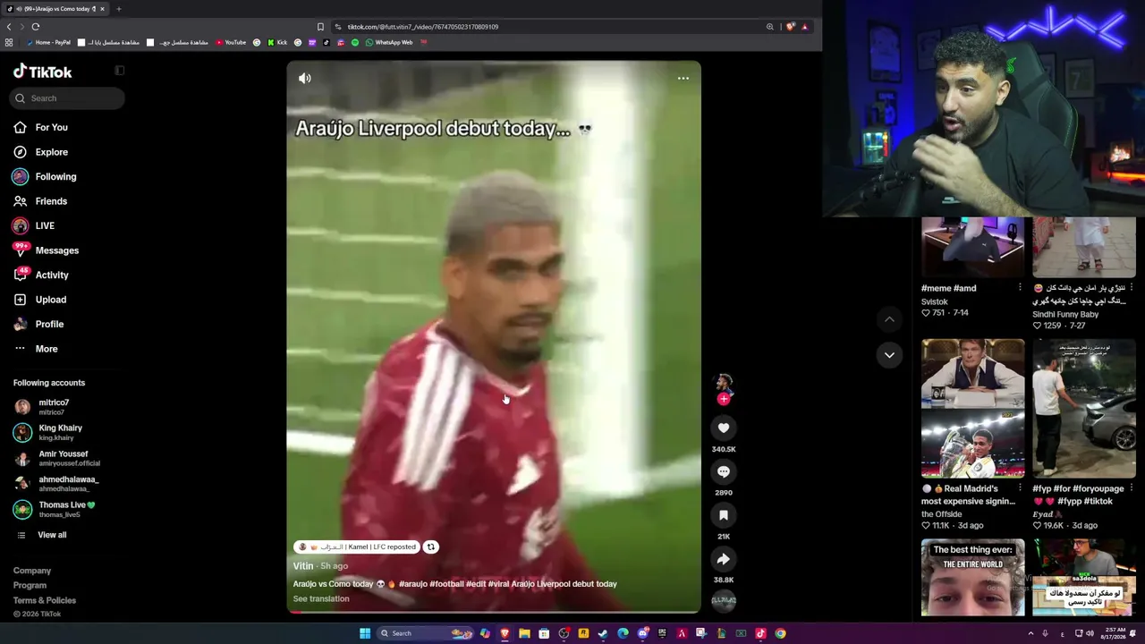Expand the Program footer section
This screenshot has height=644, width=1145.
pos(30,586)
